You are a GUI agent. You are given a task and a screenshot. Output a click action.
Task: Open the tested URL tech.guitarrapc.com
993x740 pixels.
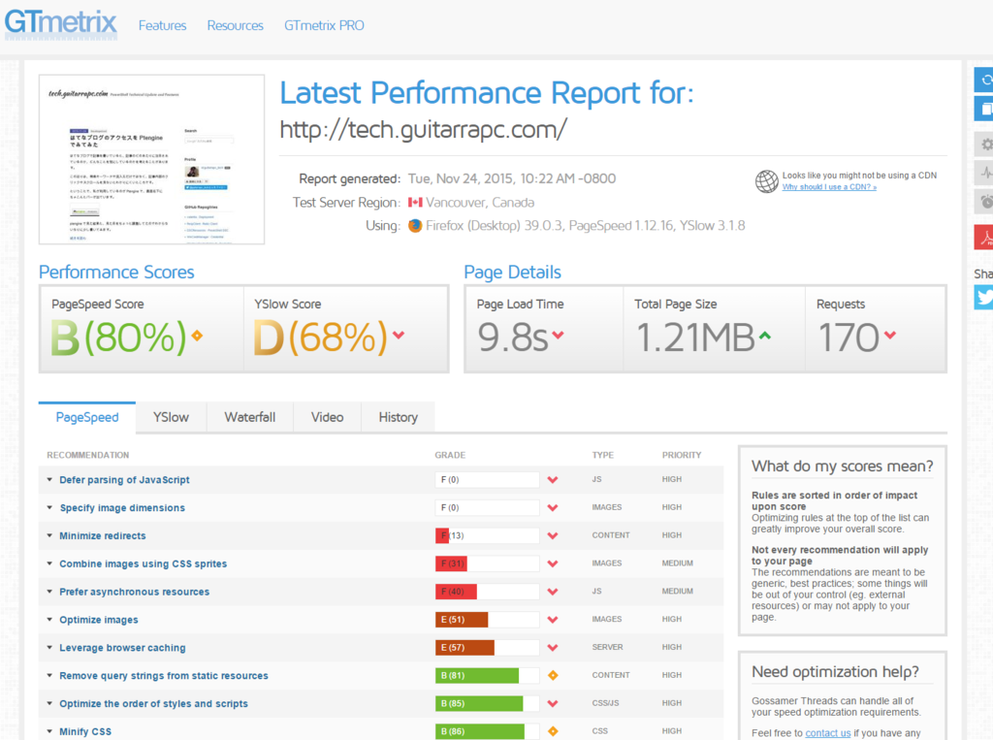(423, 129)
